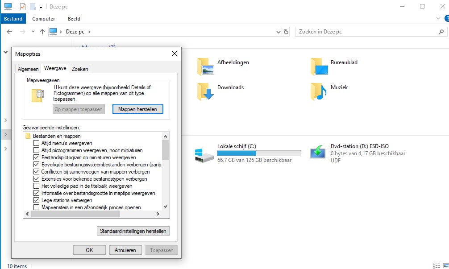449x269 pixels.
Task: Open the Afbeeldingen folder icon
Action: 206,66
